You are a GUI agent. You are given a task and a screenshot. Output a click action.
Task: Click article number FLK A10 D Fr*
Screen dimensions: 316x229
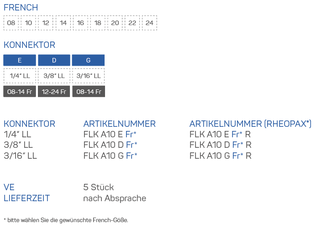tap(110, 145)
